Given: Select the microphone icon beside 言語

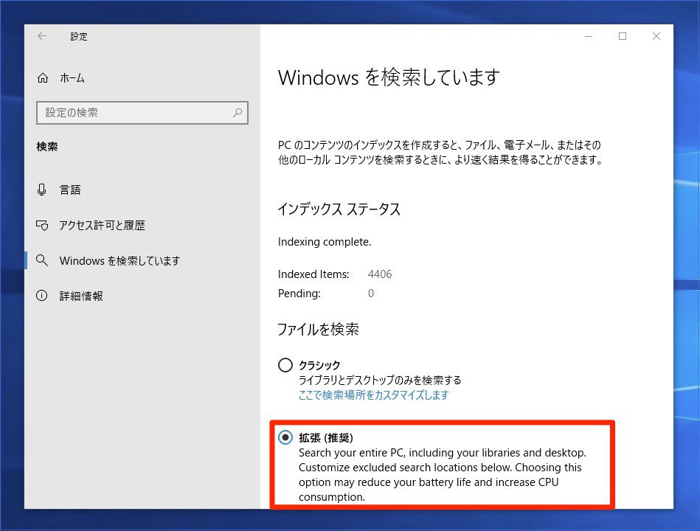Looking at the screenshot, I should click(41, 190).
